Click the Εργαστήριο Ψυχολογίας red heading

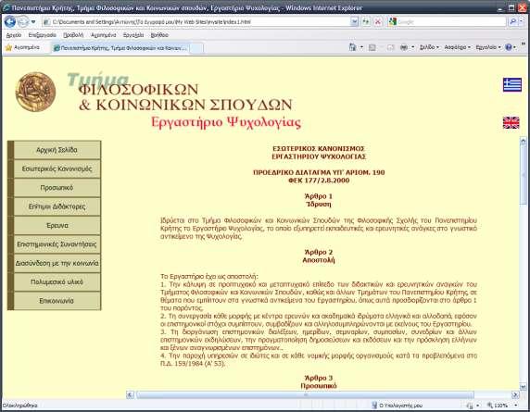(x=226, y=122)
